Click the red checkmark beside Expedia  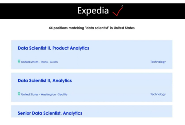click(x=118, y=11)
